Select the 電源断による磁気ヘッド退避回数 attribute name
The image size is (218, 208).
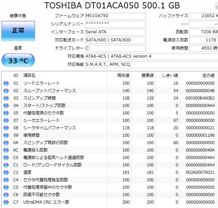54,158
